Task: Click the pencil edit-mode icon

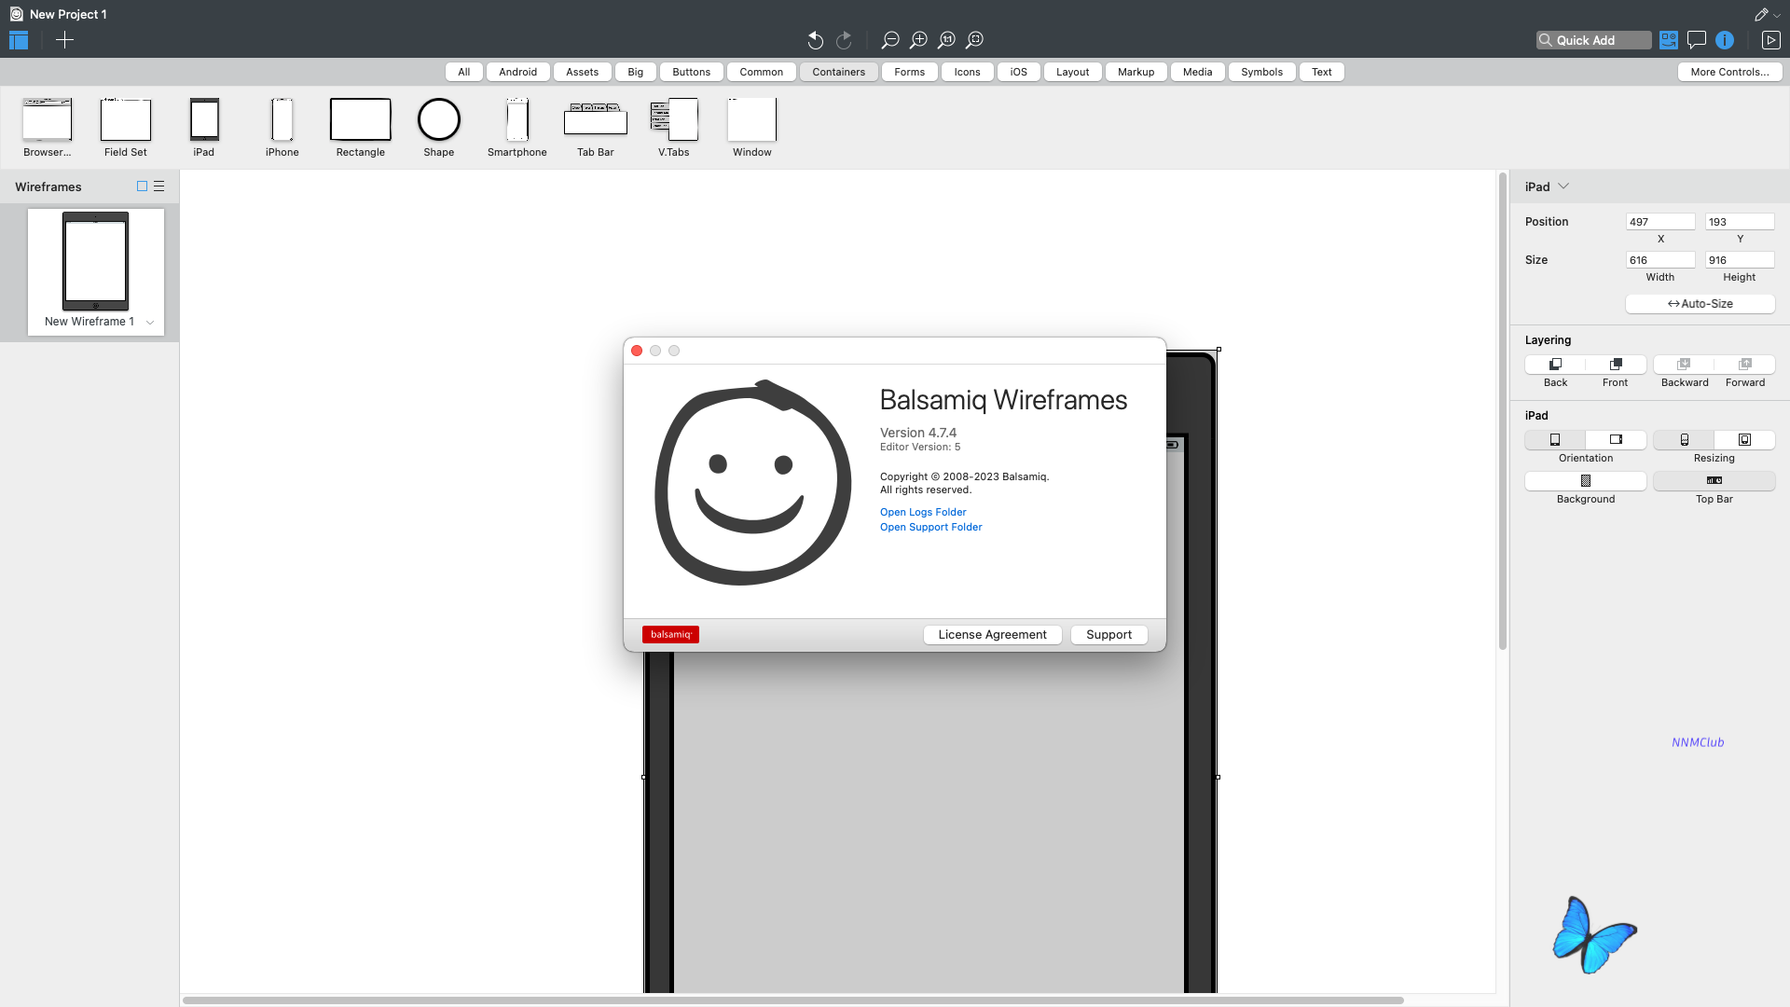Action: [1760, 14]
